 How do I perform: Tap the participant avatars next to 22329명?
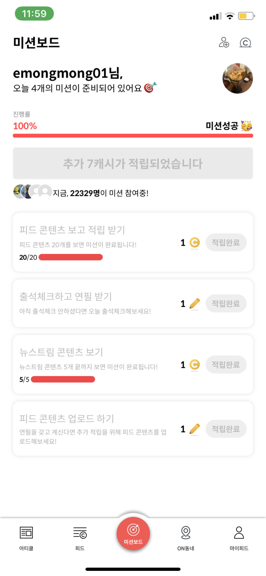point(32,192)
